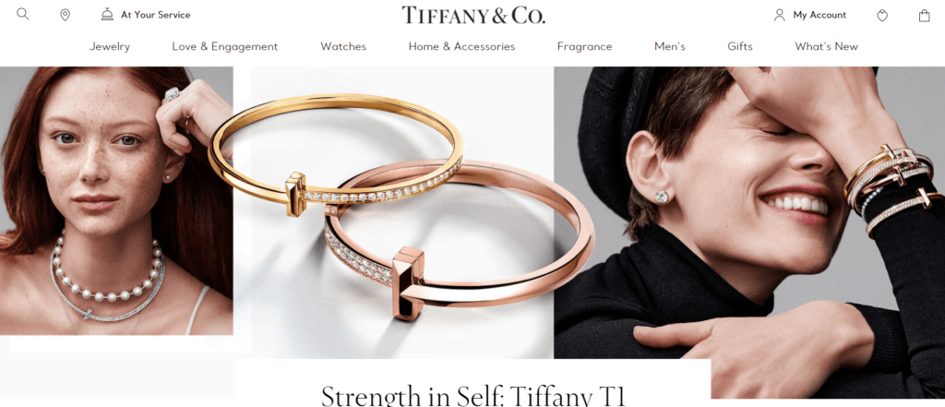Click Strength in Self: Tiffany T1 heading
945x407 pixels.
[x=473, y=395]
